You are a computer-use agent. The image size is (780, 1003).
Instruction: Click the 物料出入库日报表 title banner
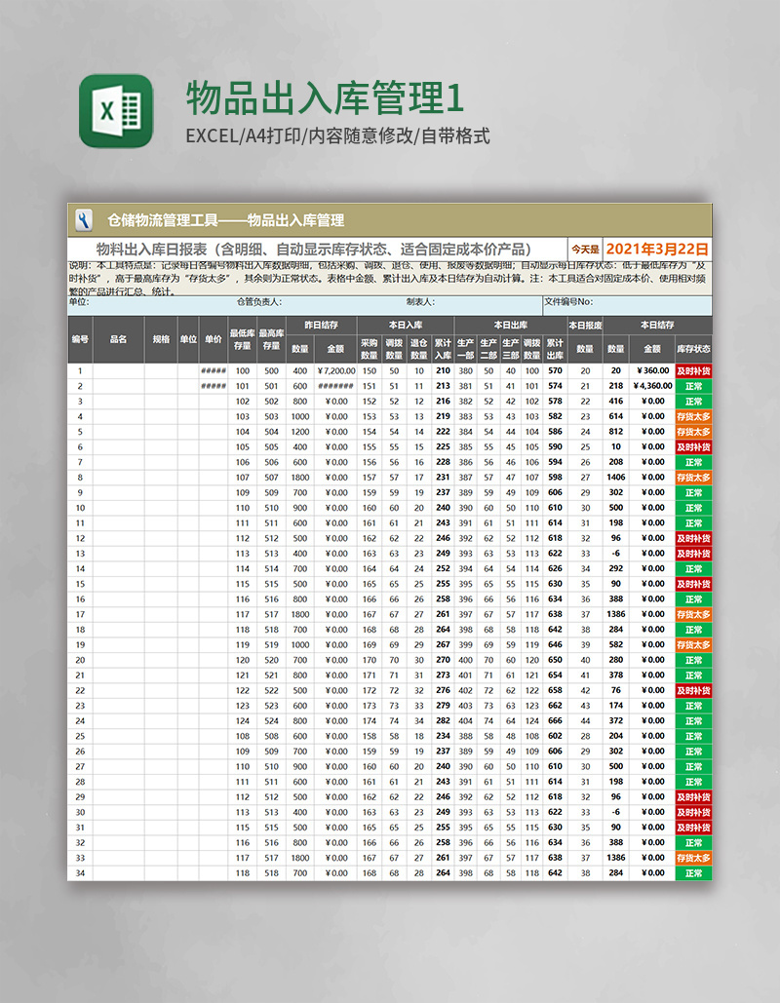pos(322,246)
